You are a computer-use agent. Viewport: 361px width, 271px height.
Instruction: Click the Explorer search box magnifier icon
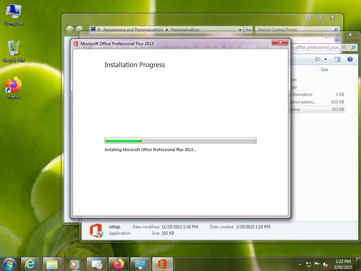click(353, 48)
